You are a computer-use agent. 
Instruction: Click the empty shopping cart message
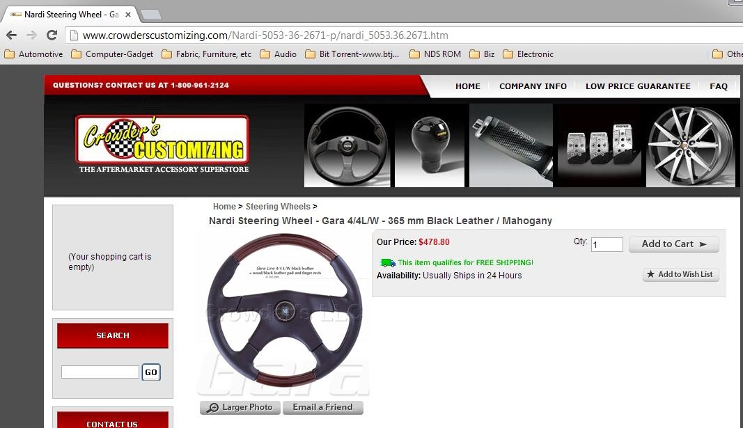[x=110, y=262]
